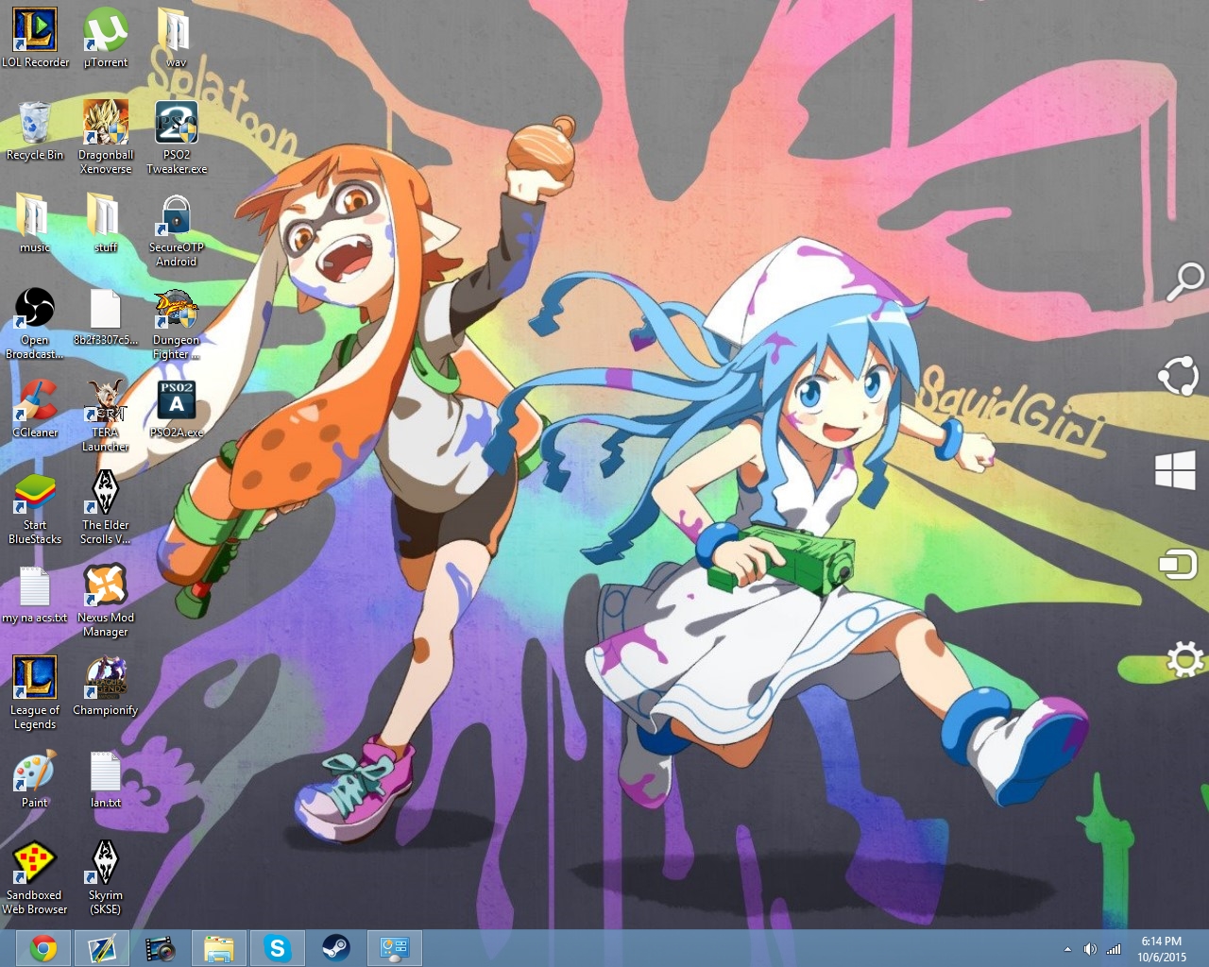
Task: Select the Skyrim (SKSE) shortcut
Action: point(106,877)
